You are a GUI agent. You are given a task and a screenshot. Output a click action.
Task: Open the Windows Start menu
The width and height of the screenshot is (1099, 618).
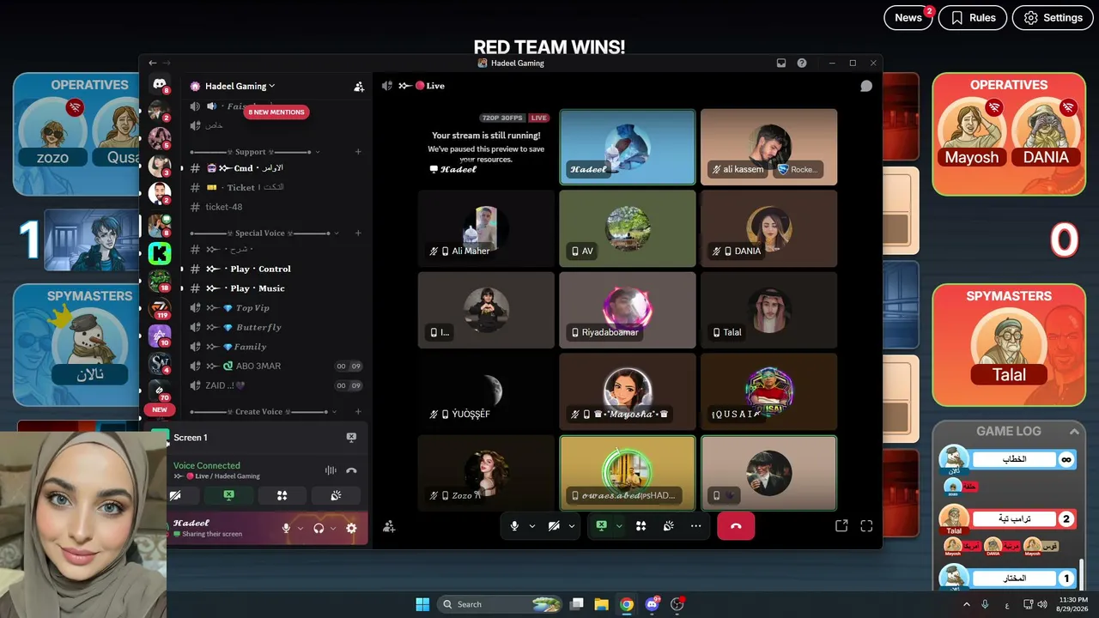422,604
